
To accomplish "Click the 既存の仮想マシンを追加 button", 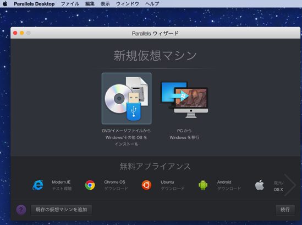I will [x=62, y=210].
